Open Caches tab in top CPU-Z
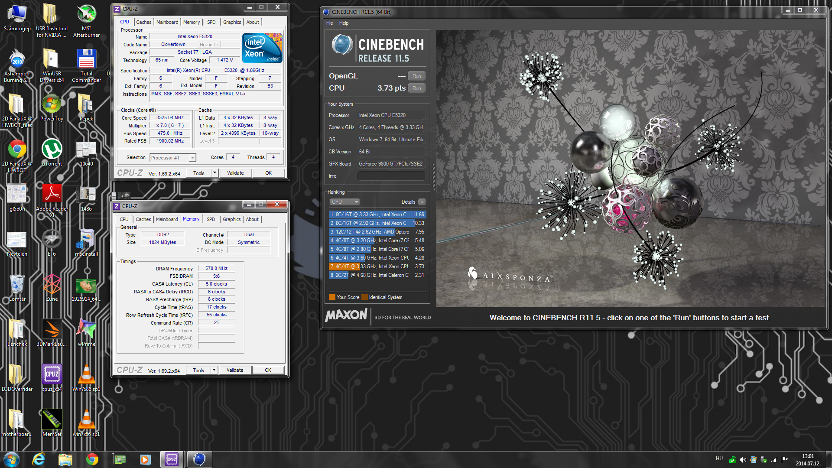 [x=143, y=22]
